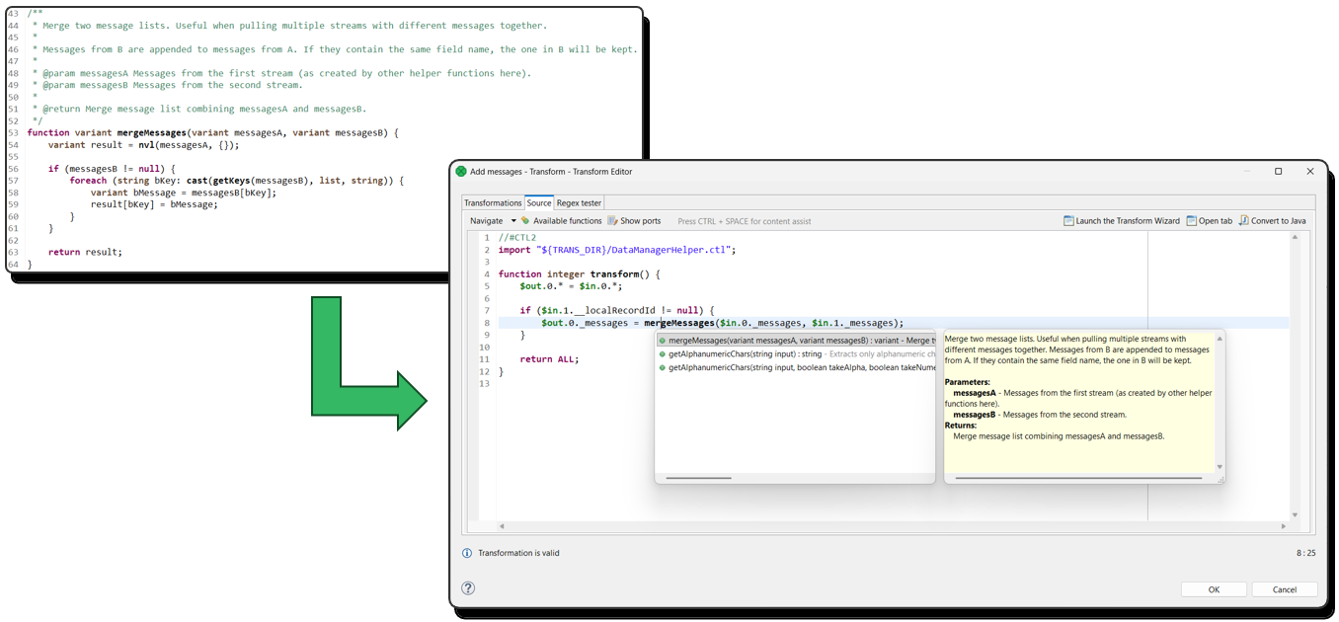The width and height of the screenshot is (1339, 622).
Task: Close the Transform Editor window
Action: point(1310,171)
